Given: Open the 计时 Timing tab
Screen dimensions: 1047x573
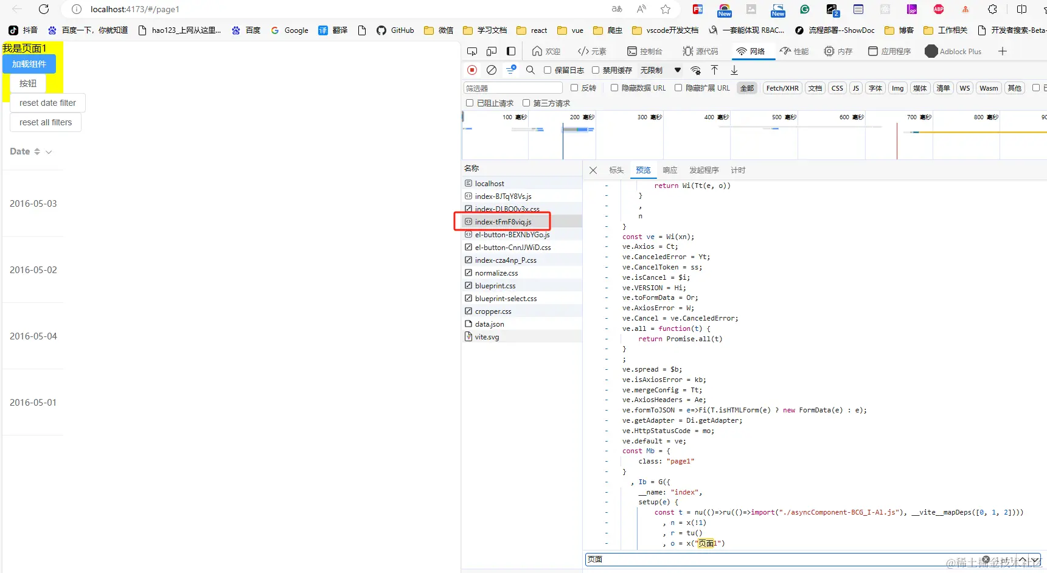Looking at the screenshot, I should tap(738, 170).
